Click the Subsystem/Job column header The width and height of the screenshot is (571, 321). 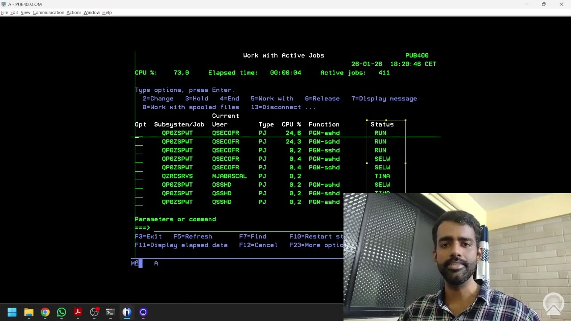pyautogui.click(x=179, y=124)
